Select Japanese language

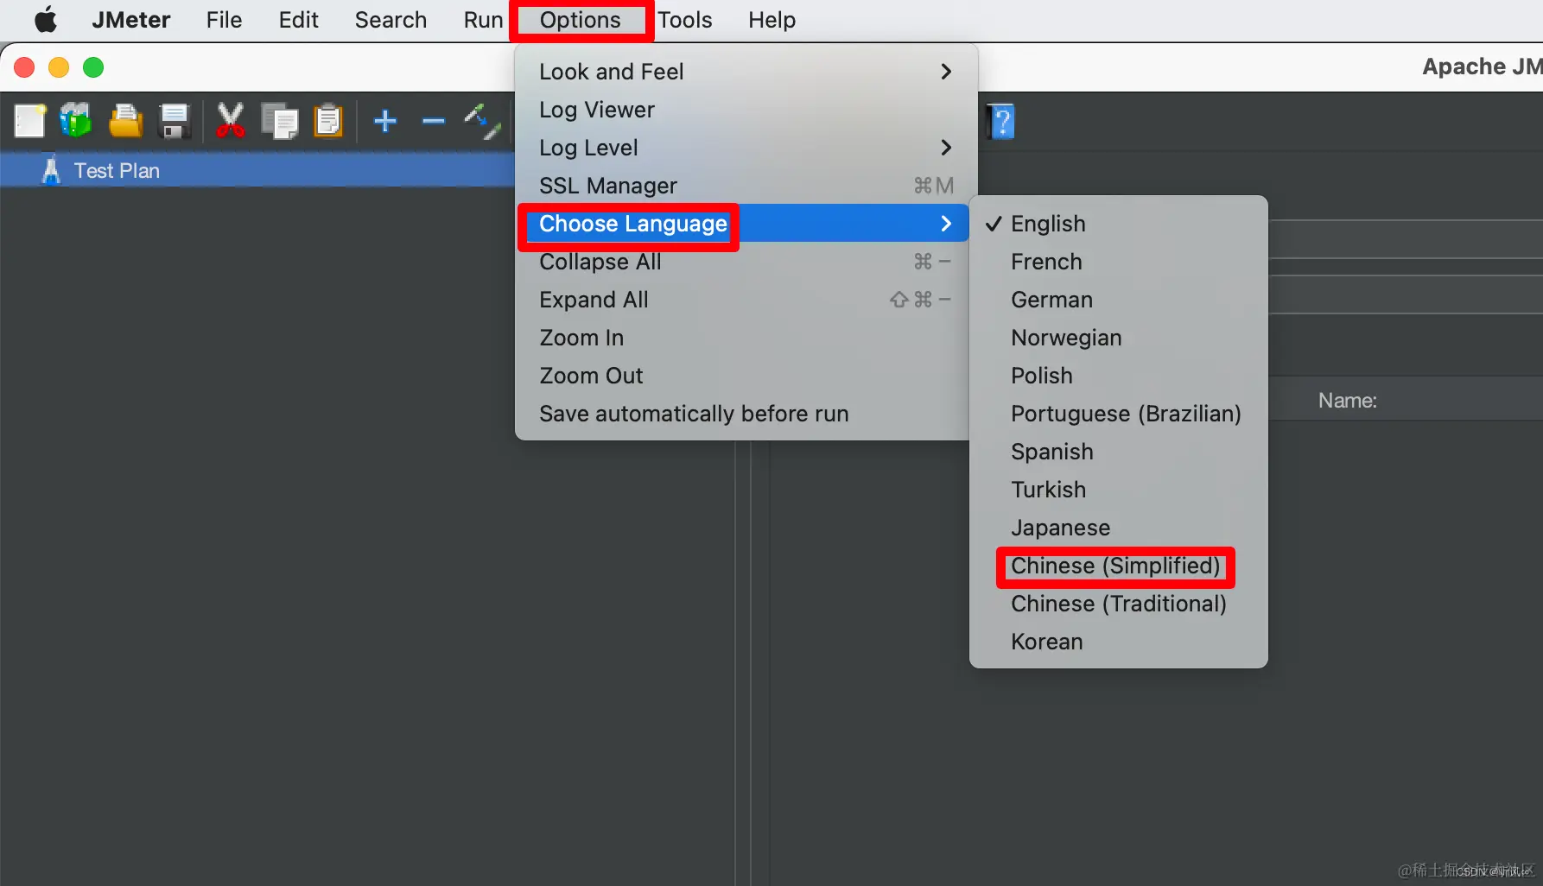pyautogui.click(x=1119, y=528)
